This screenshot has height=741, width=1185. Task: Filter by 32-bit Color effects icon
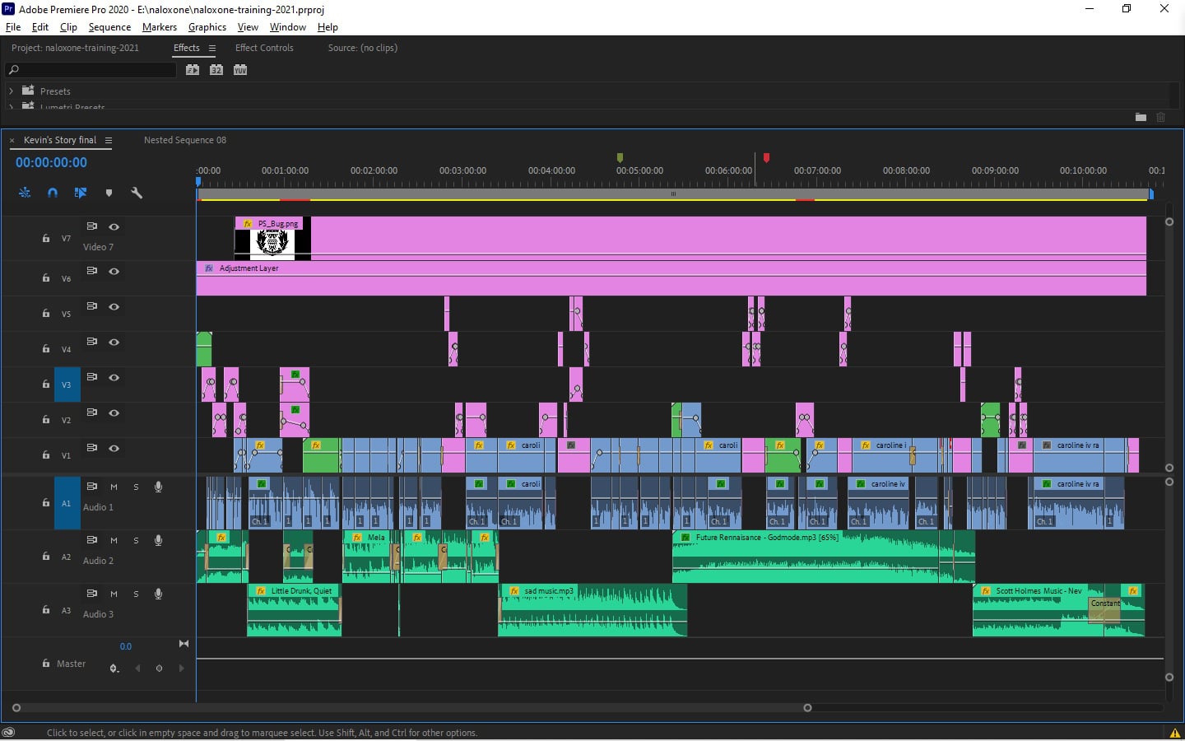pos(216,70)
